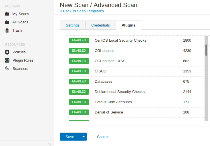
Task: Collapse the sidebar with double-chevron icon
Action: (49, 143)
